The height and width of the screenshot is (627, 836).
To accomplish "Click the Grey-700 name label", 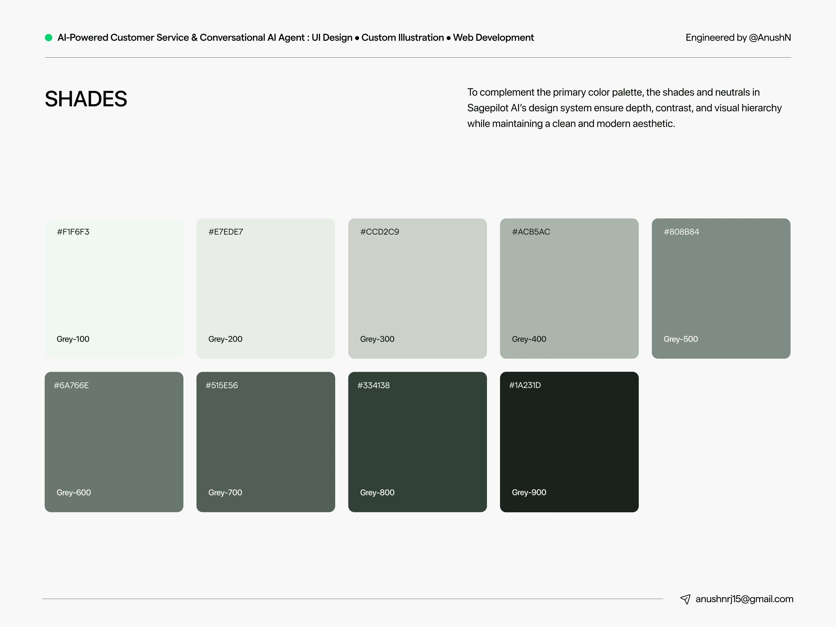I will click(x=225, y=492).
